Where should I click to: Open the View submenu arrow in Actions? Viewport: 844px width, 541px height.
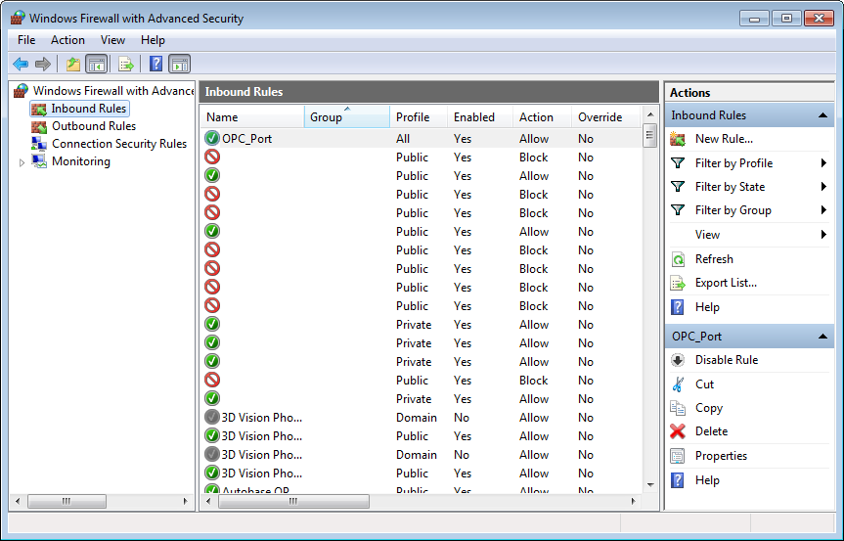823,235
